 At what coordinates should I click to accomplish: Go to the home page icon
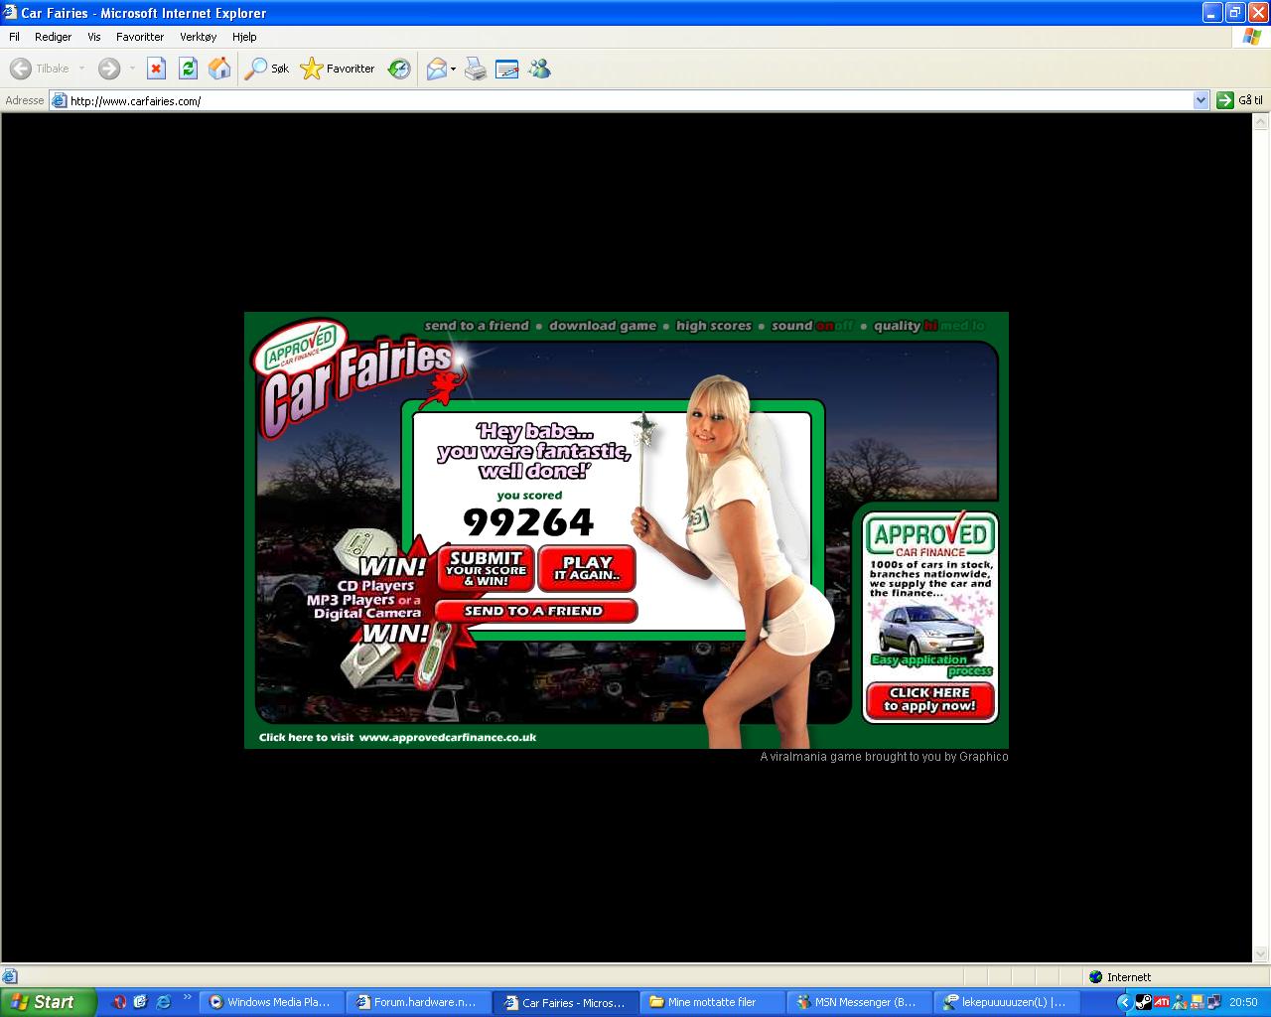[219, 69]
